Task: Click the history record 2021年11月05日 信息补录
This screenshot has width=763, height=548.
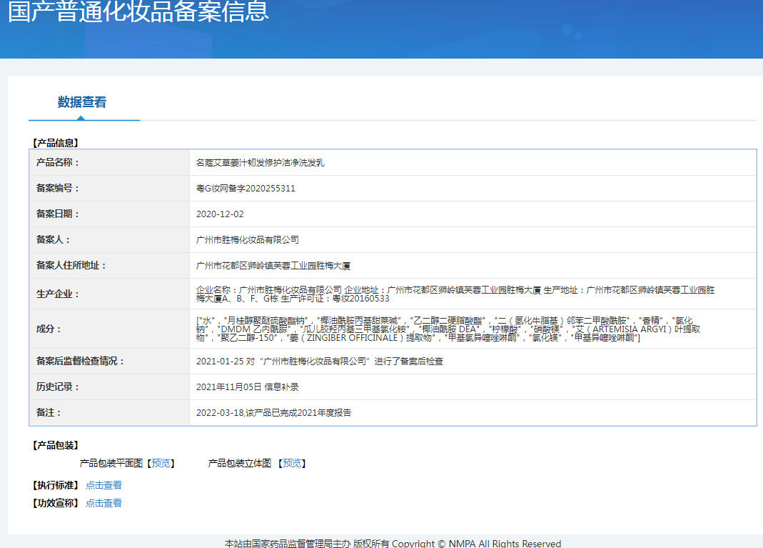Action: (248, 387)
